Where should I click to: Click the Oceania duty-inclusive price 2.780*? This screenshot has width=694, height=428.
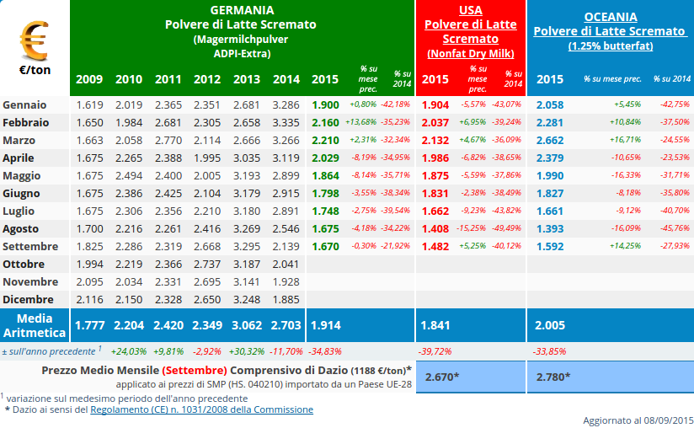(553, 377)
